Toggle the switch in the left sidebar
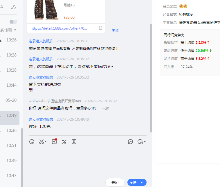Image resolution: width=220 pixels, height=187 pixels. point(13,22)
